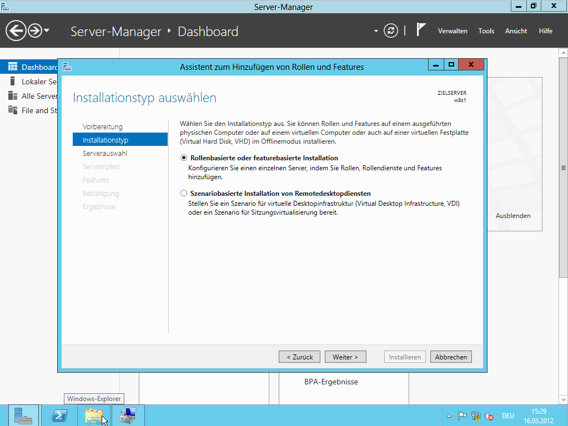Open Windows-Explorer from the taskbar
Viewport: 568px width, 426px height.
[94, 415]
